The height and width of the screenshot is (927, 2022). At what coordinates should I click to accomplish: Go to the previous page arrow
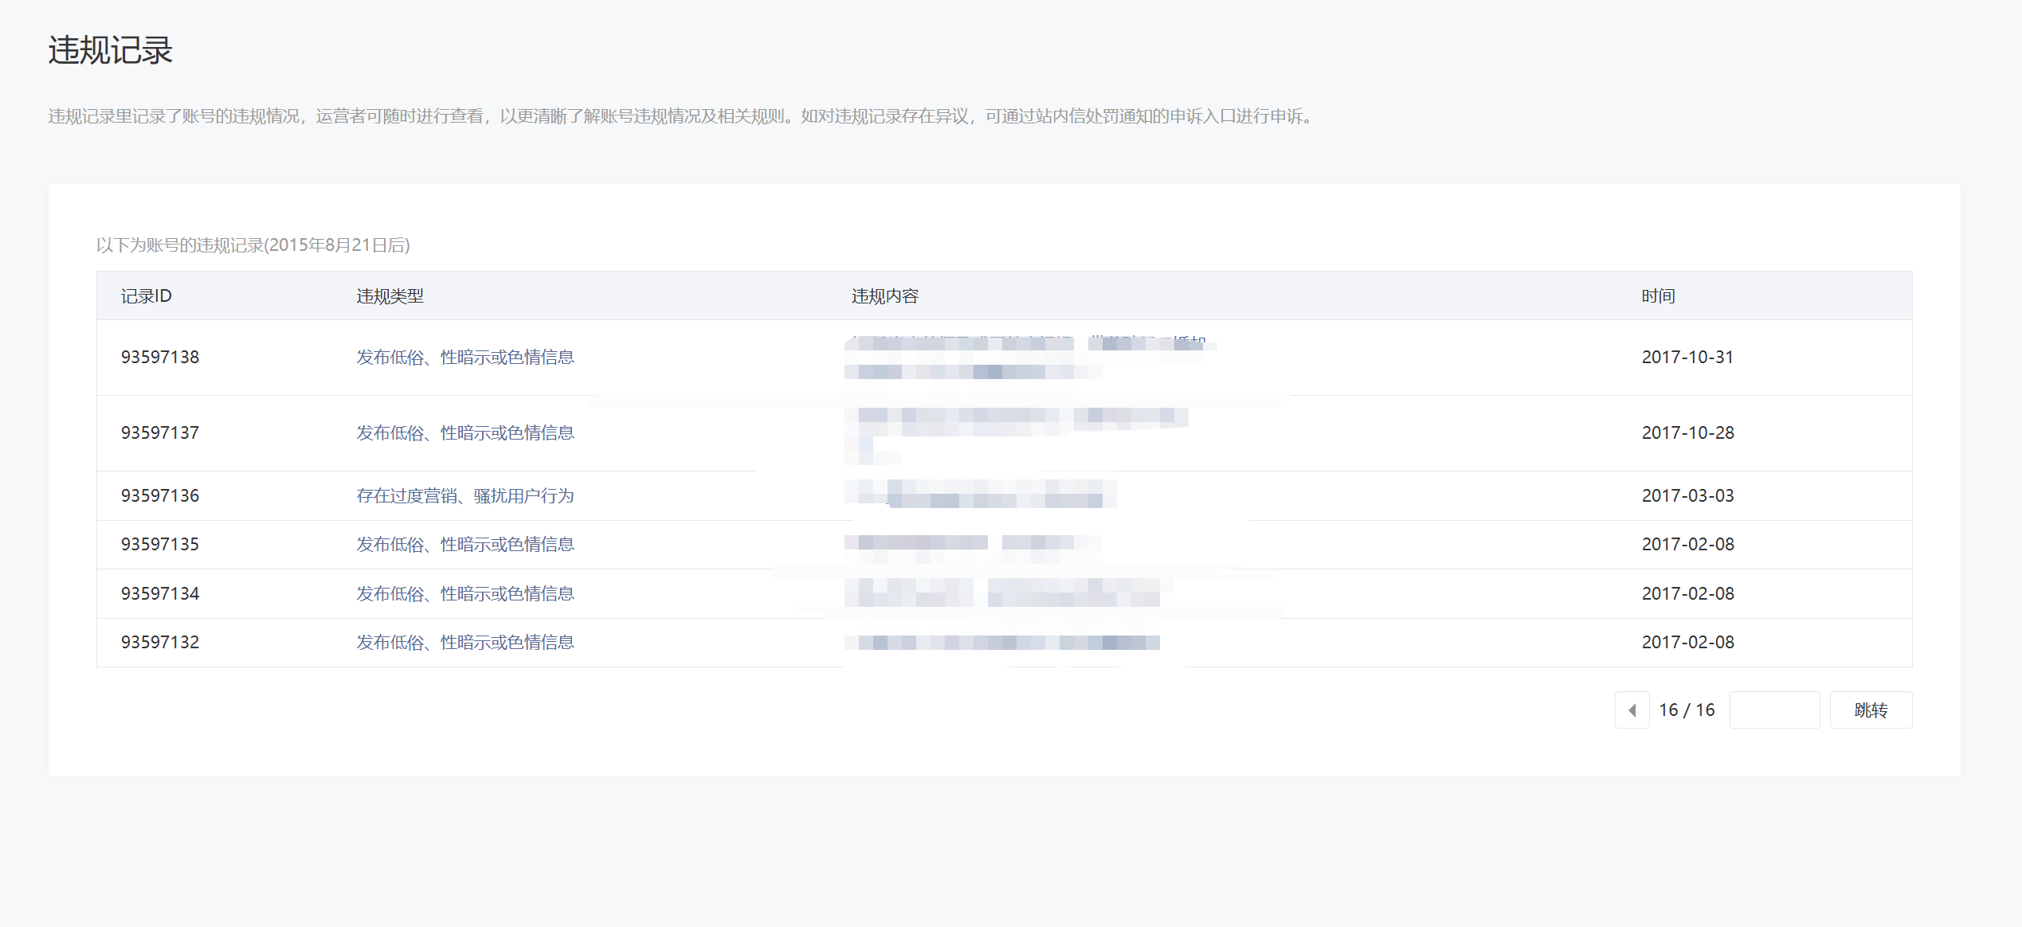(x=1632, y=710)
